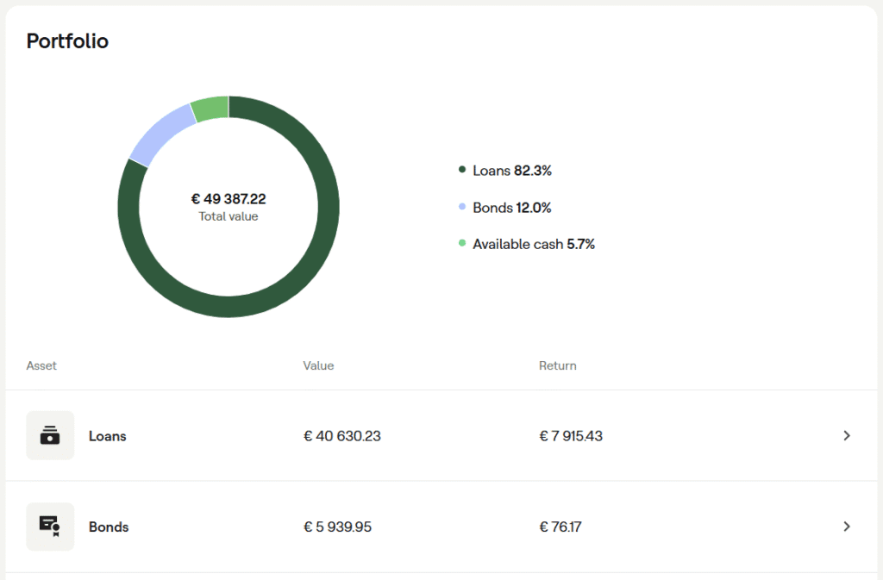
Task: Select the green Available cash legend dot
Action: 462,243
